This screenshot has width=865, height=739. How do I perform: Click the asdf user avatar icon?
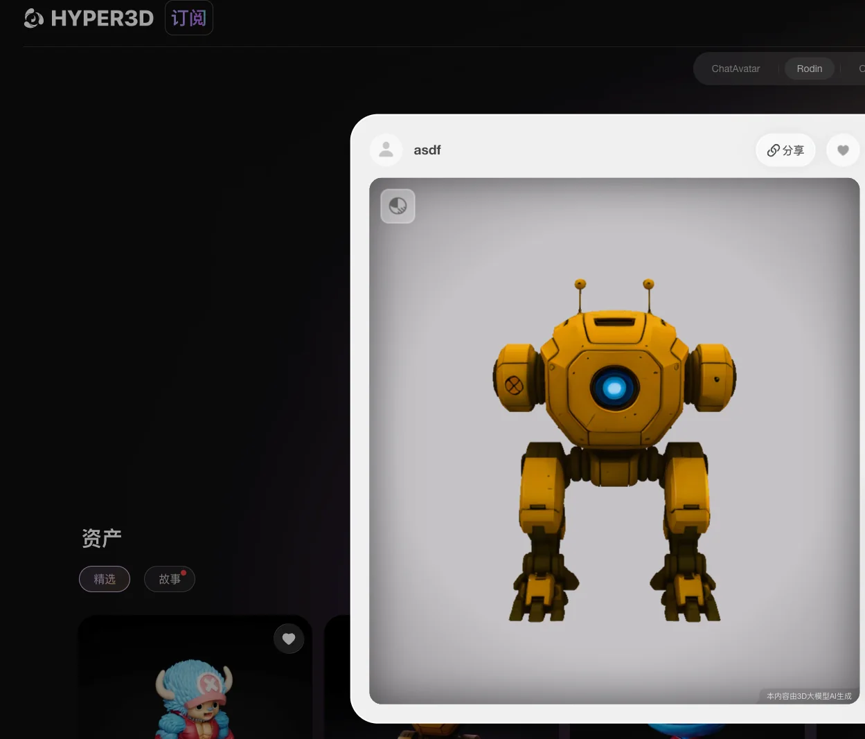(x=386, y=150)
